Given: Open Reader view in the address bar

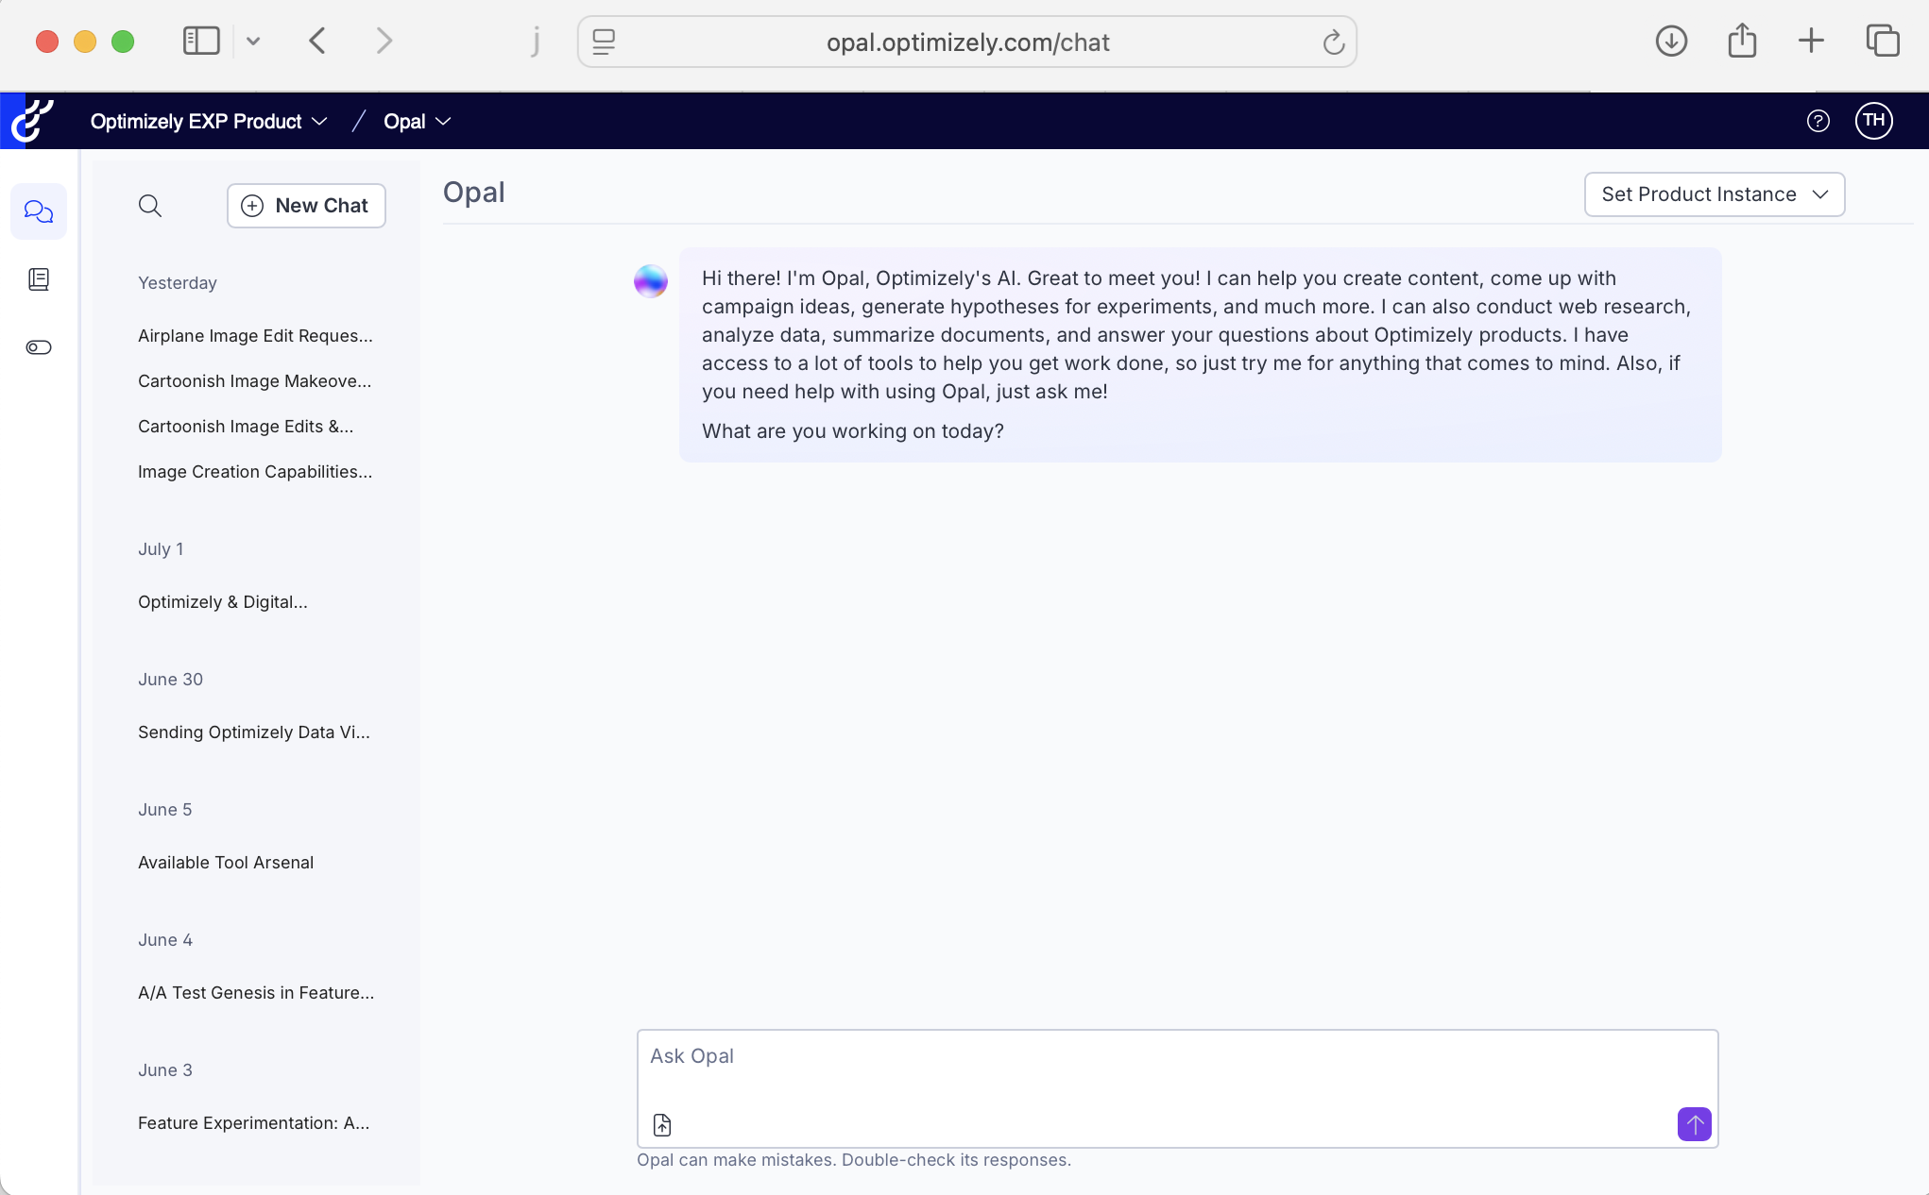Looking at the screenshot, I should (x=603, y=42).
